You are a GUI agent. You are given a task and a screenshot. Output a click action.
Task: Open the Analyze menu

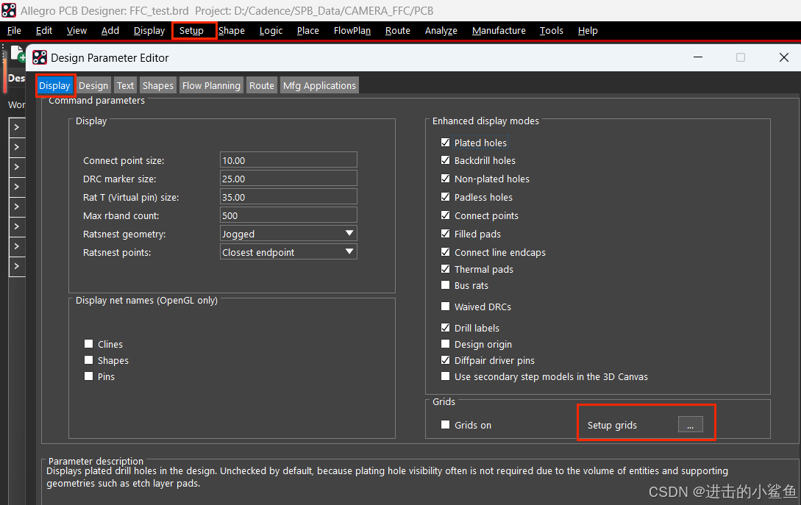441,31
